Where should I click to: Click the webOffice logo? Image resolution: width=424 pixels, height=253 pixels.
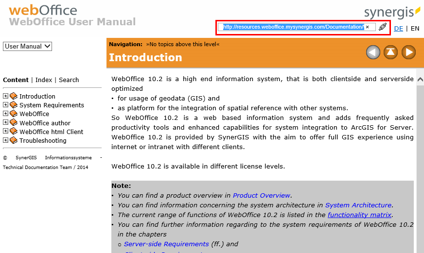(x=43, y=10)
